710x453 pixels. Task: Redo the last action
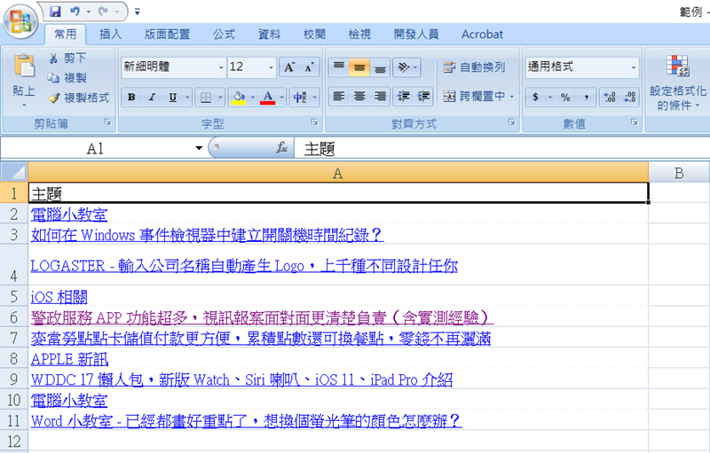click(x=103, y=12)
